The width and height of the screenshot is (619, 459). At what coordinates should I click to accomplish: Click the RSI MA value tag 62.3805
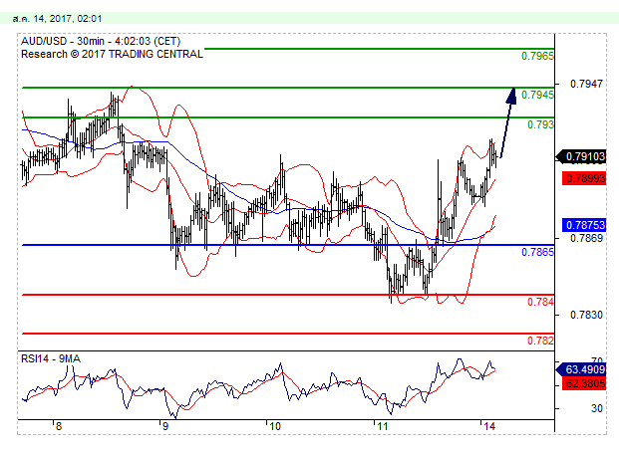tap(584, 383)
